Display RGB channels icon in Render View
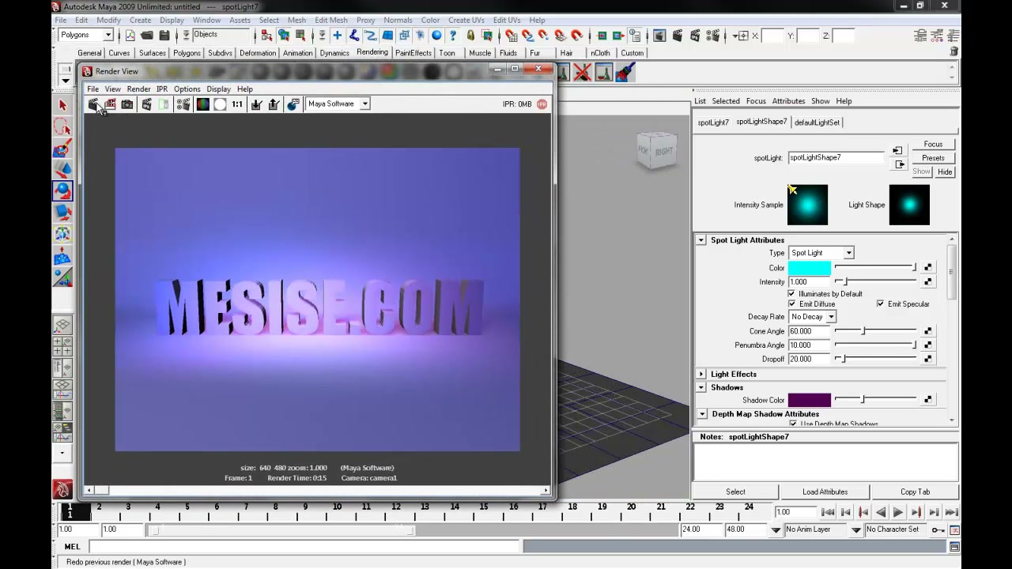 [x=202, y=104]
